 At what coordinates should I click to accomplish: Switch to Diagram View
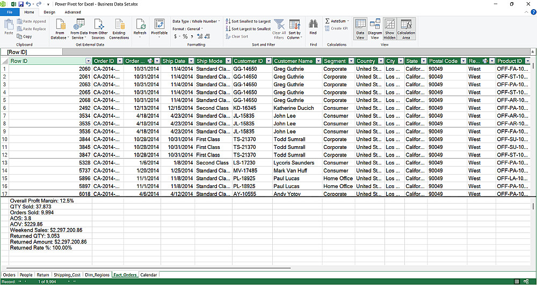pyautogui.click(x=375, y=29)
